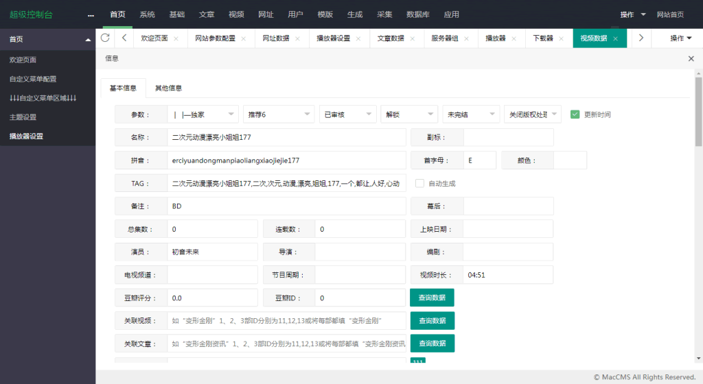Image resolution: width=703 pixels, height=384 pixels.
Task: Close the 信息 dialog panel
Action: coord(691,59)
